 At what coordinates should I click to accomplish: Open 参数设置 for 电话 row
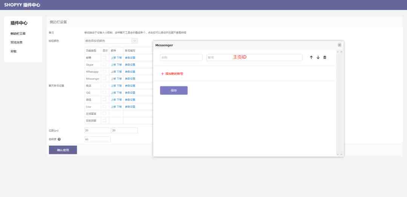click(130, 86)
